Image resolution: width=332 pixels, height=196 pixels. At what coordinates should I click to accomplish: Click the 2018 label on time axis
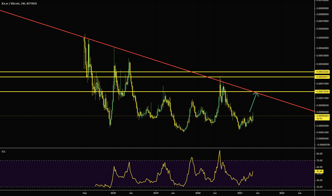click(x=113, y=193)
